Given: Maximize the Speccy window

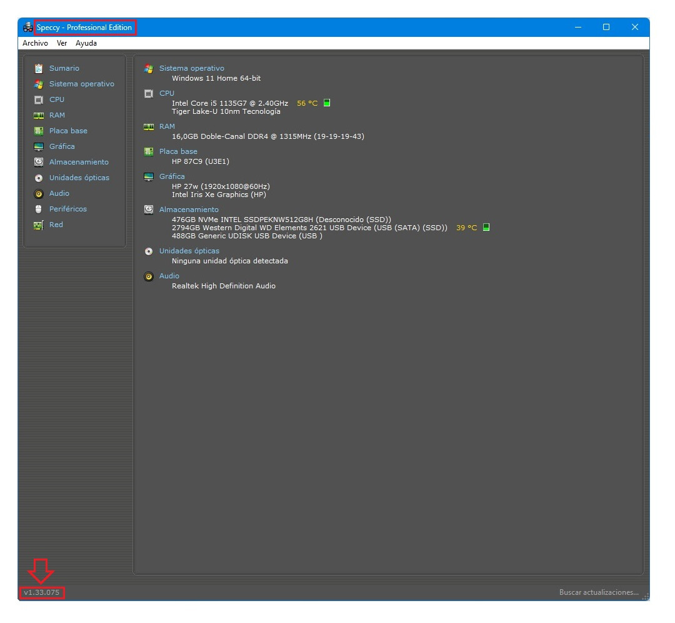Looking at the screenshot, I should click(x=606, y=27).
